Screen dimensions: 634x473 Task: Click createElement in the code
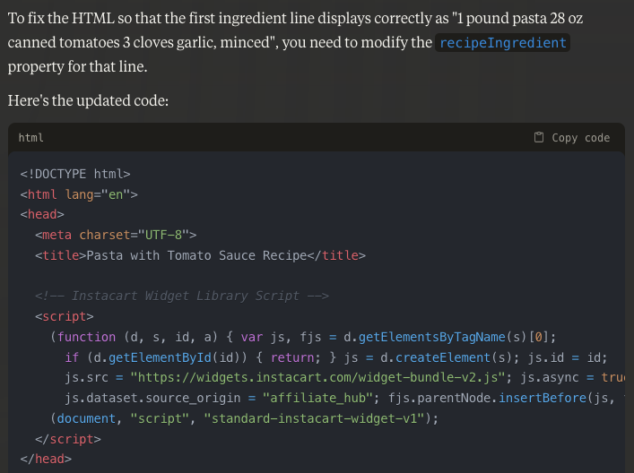click(443, 357)
